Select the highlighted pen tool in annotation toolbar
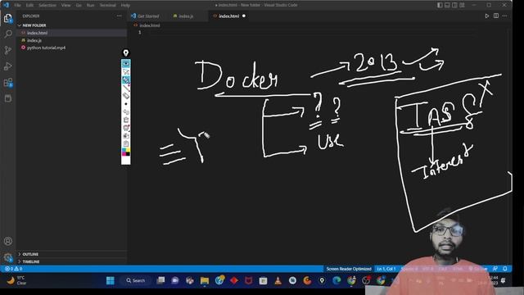This screenshot has height=295, width=524. [x=126, y=80]
